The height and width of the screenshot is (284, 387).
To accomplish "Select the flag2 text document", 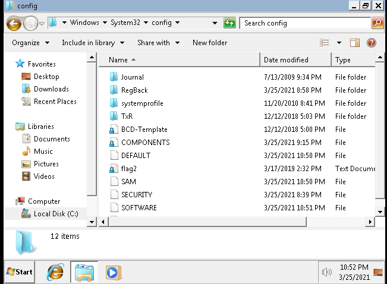I will click(128, 169).
